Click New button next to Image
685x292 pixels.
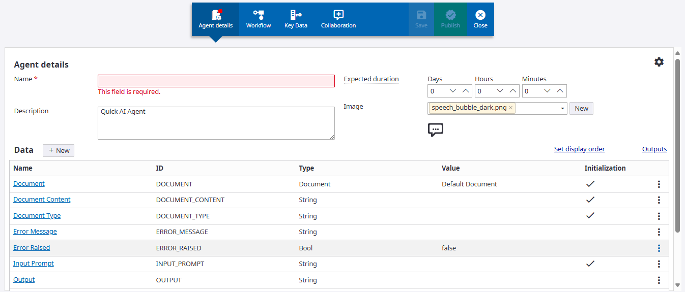click(x=581, y=108)
